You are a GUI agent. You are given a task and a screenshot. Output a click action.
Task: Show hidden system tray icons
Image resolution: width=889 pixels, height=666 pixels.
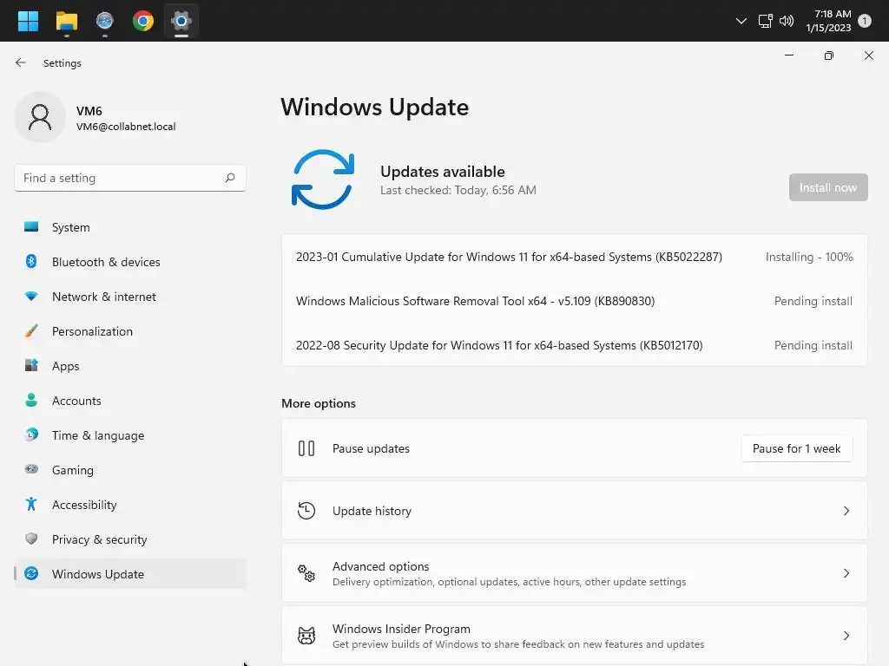(741, 21)
